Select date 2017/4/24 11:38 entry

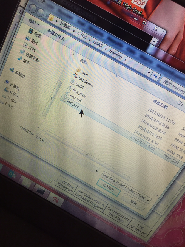coord(161,116)
